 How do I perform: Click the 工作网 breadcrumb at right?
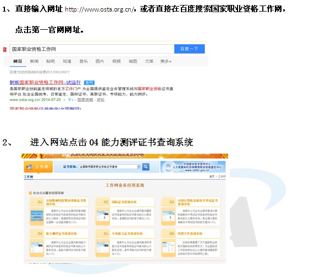(222, 177)
